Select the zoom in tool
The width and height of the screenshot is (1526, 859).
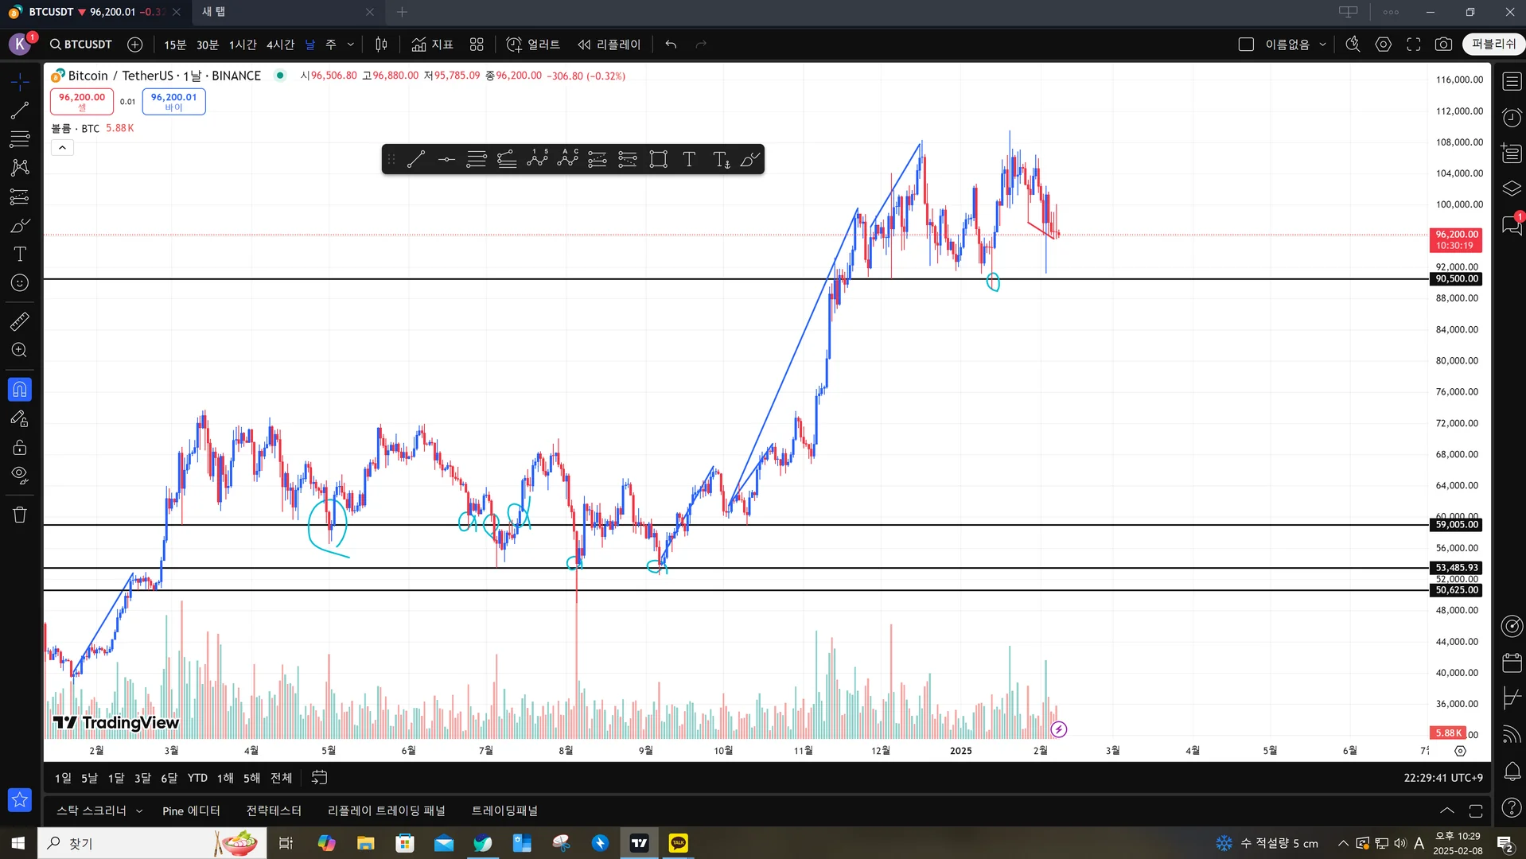20,350
